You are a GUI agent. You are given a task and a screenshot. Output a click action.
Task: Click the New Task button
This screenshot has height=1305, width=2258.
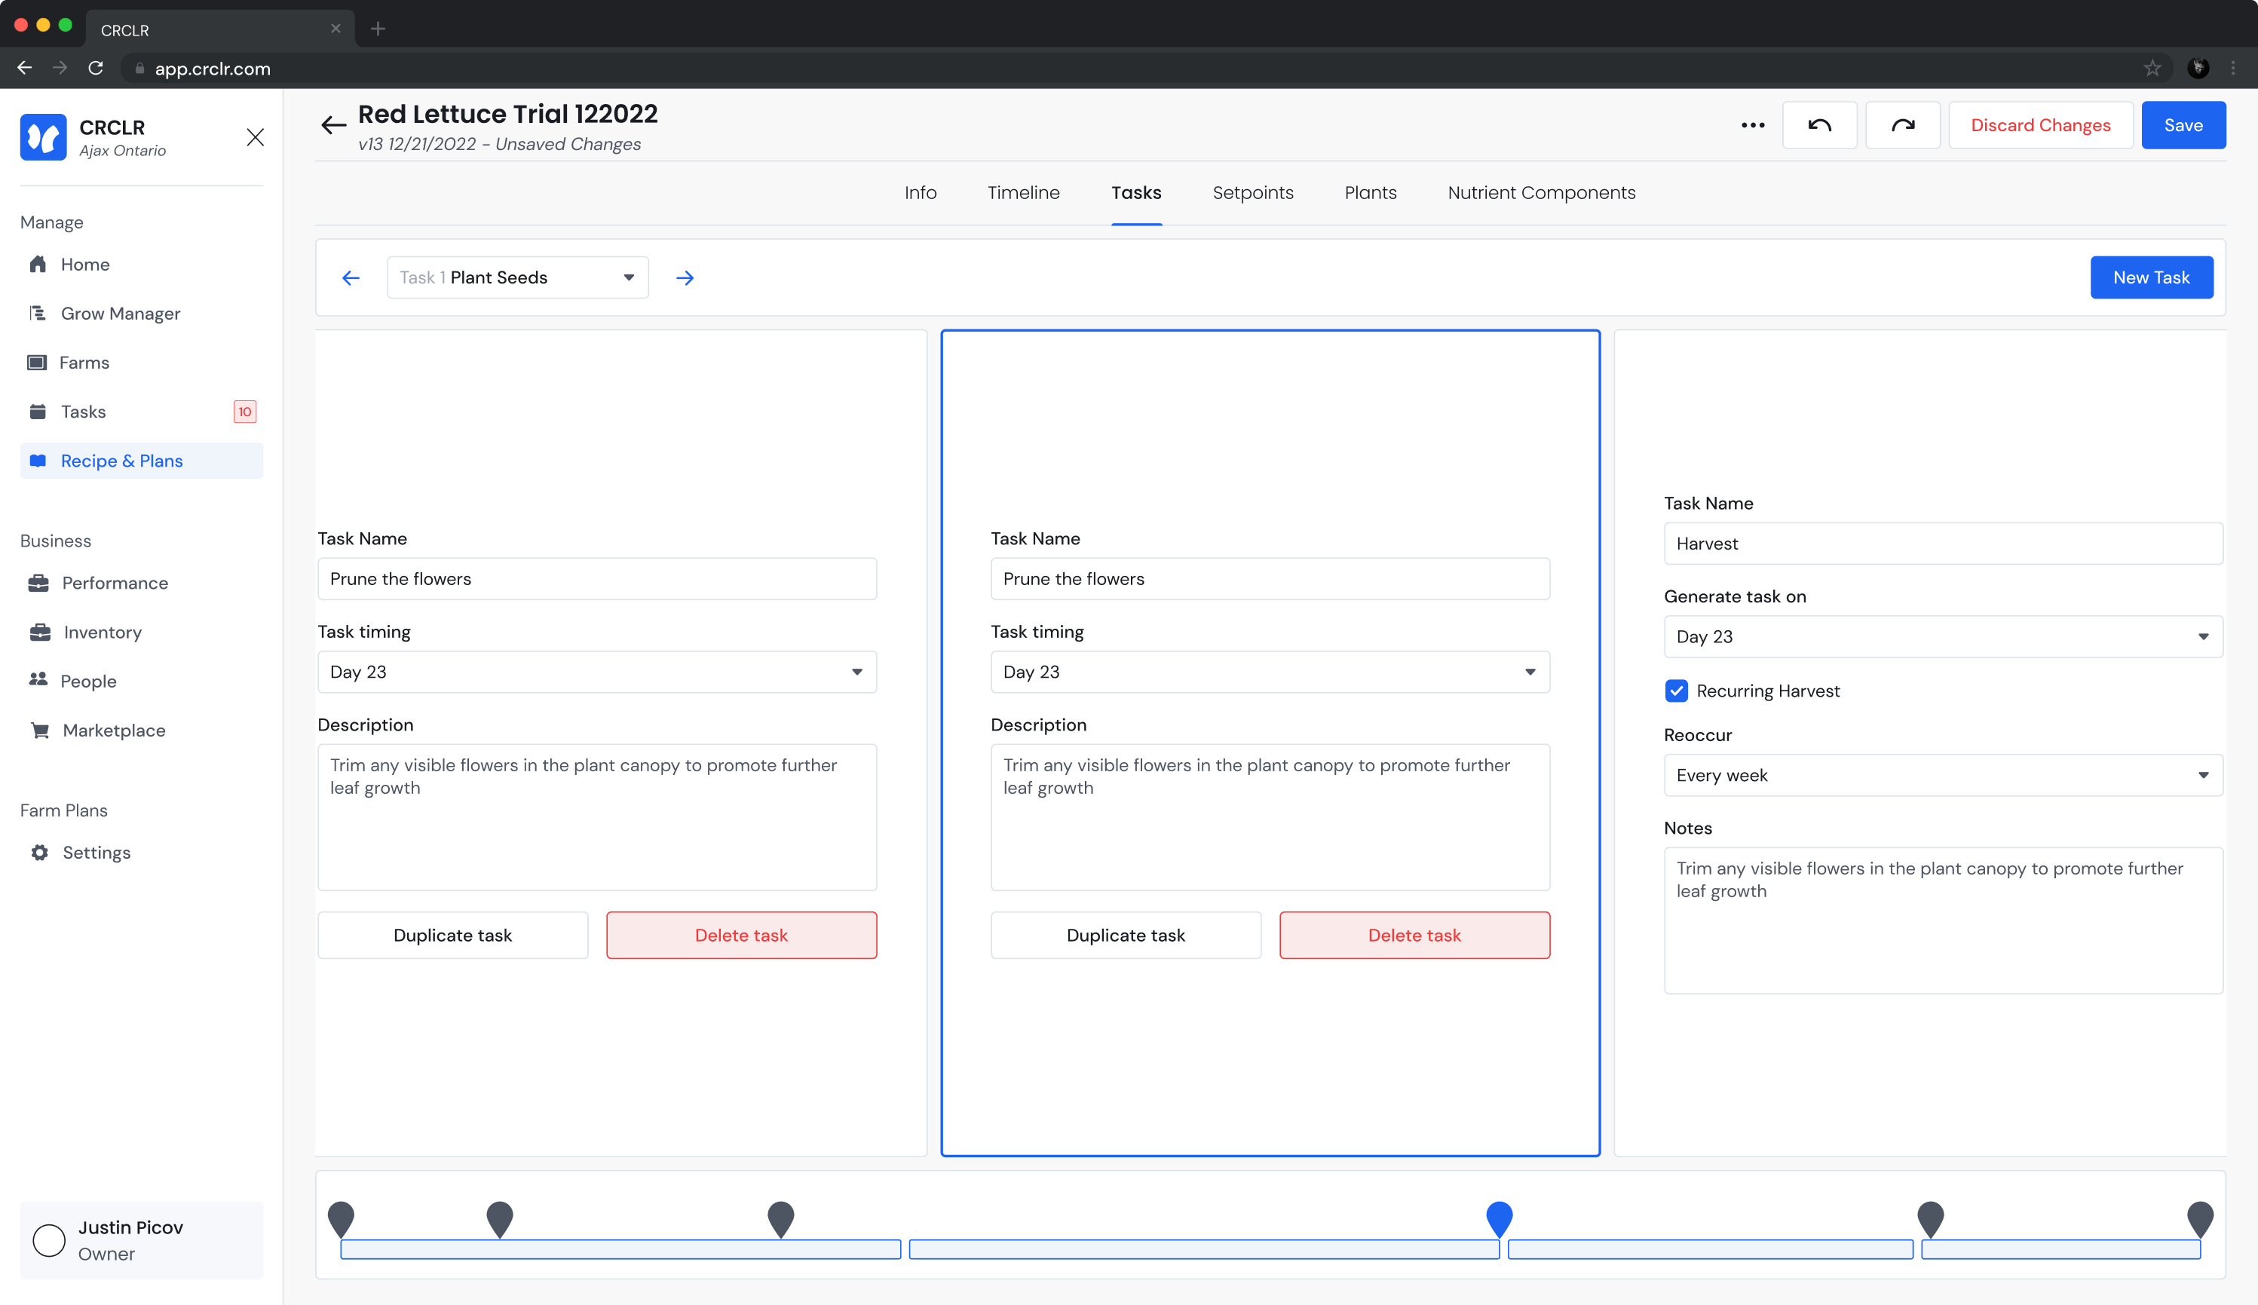coord(2150,278)
